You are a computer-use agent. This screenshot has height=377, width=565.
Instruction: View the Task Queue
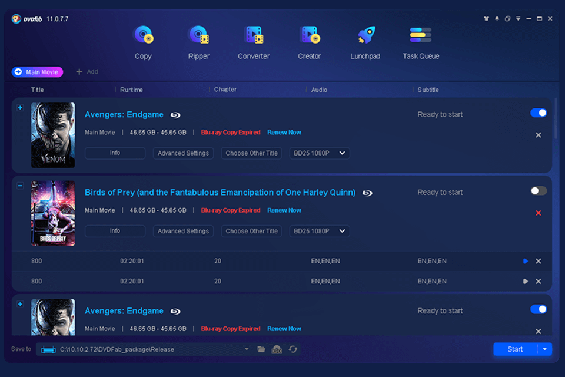(420, 41)
